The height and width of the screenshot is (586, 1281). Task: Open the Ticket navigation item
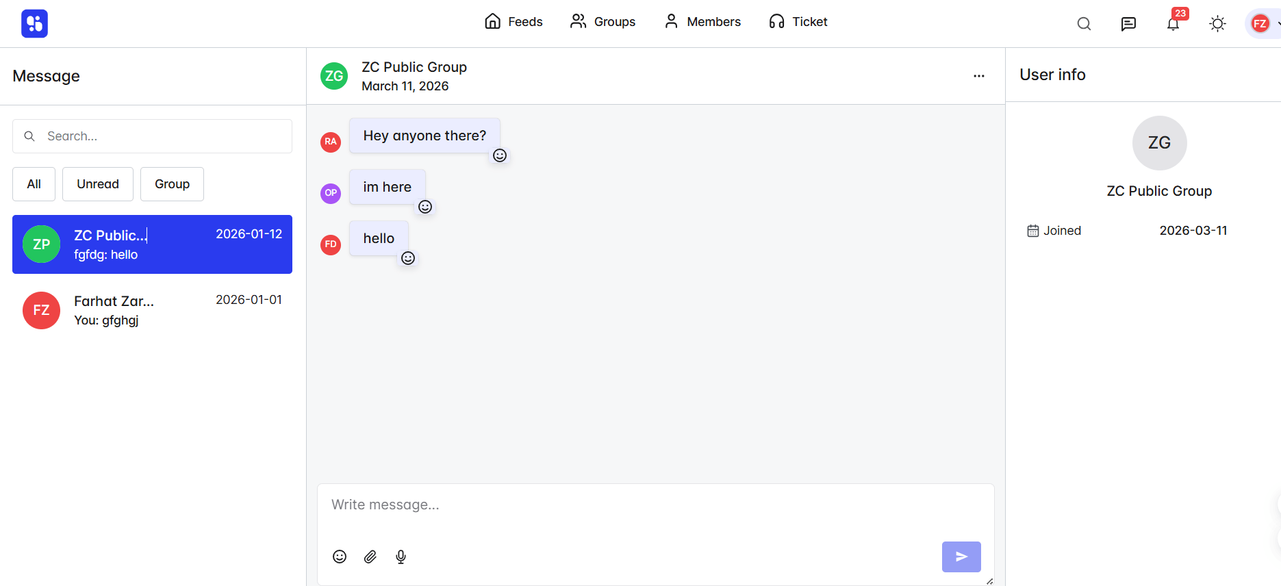tap(798, 22)
